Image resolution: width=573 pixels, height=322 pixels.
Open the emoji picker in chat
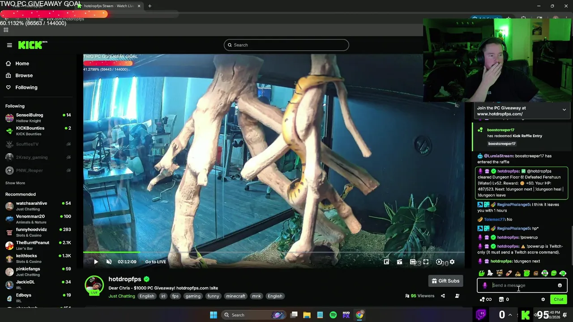click(560, 285)
